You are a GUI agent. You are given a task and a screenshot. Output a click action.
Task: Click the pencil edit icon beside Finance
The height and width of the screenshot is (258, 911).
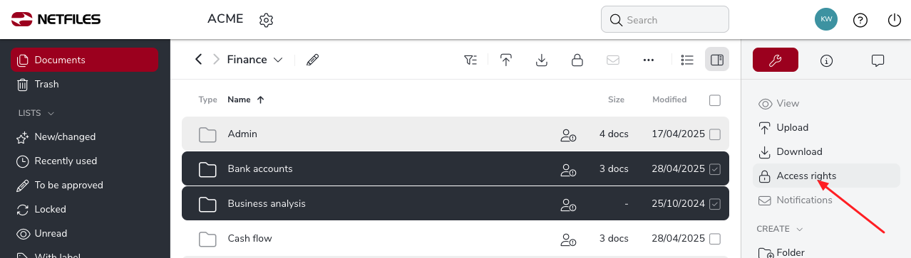[x=312, y=60]
